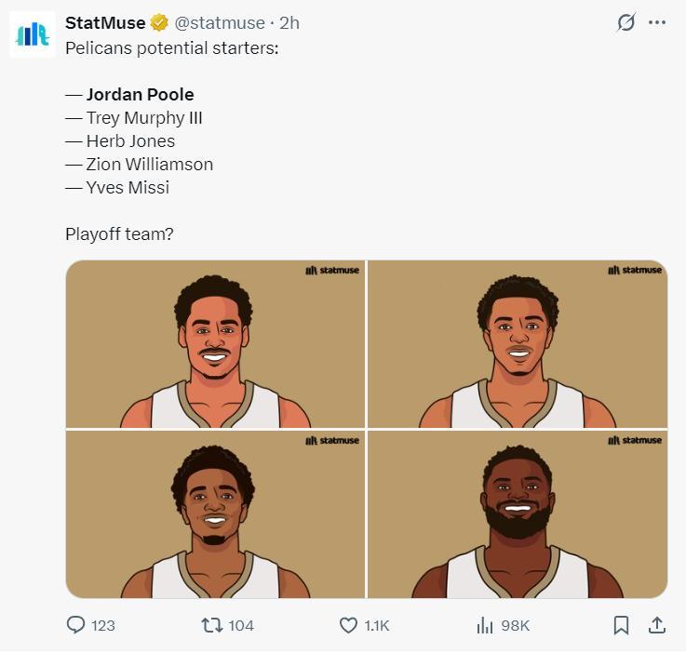Click the @statmuse handle
The image size is (686, 653).
220,23
